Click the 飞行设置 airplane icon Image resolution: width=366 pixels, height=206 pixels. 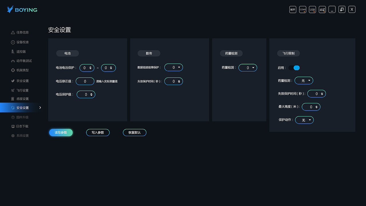[13, 90]
